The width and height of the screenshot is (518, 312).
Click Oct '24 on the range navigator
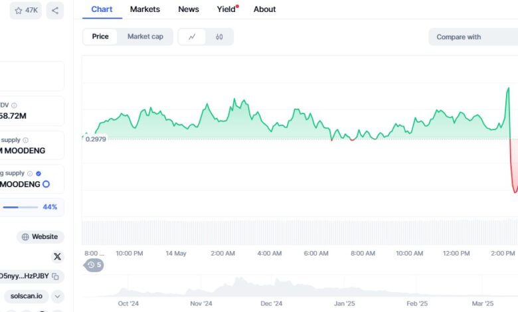[128, 303]
